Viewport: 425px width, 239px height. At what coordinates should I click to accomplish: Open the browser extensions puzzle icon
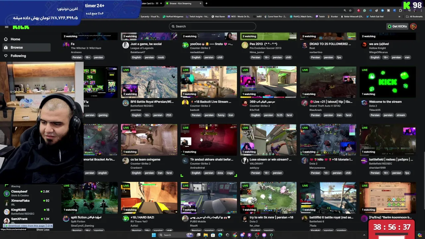pos(400,10)
